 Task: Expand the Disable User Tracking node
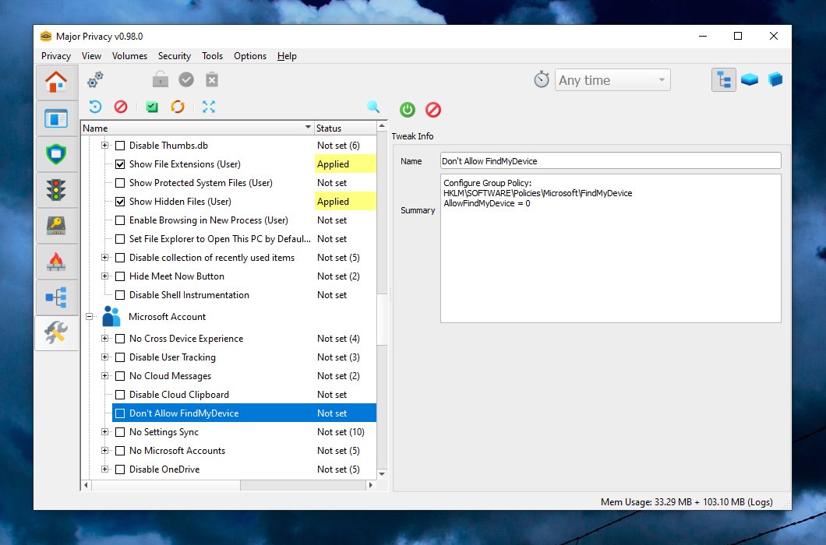pos(105,357)
